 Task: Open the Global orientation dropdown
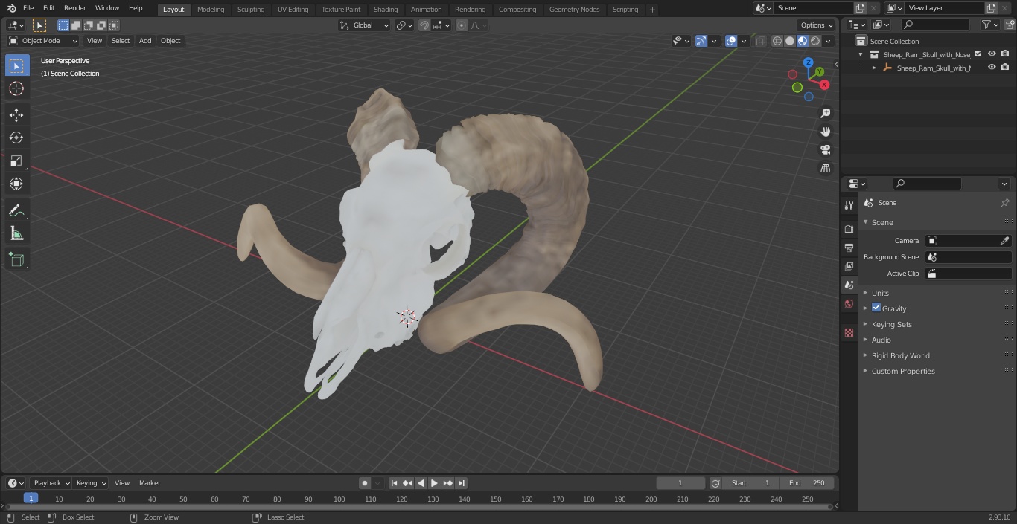coord(365,25)
